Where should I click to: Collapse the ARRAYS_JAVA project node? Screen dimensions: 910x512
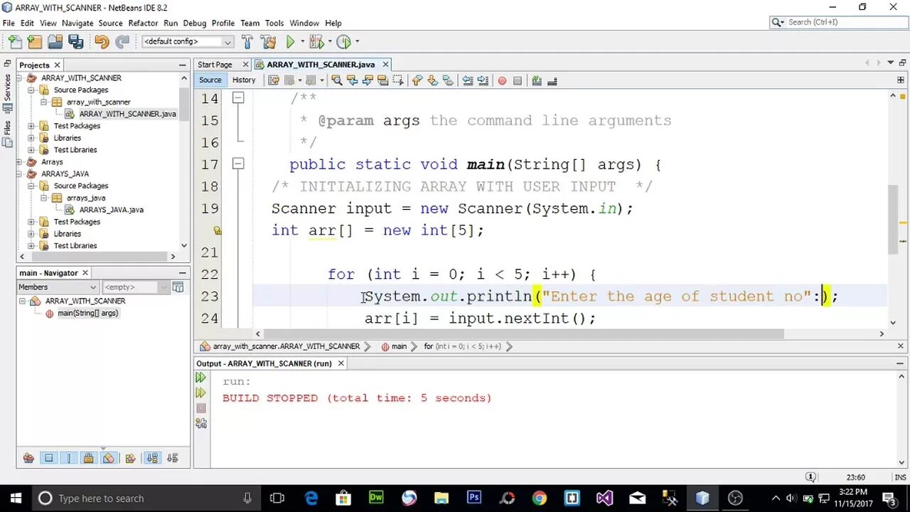pyautogui.click(x=20, y=174)
